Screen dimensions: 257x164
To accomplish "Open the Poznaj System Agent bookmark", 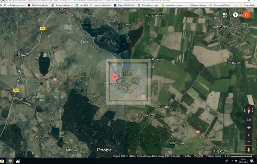I will pos(149,5).
